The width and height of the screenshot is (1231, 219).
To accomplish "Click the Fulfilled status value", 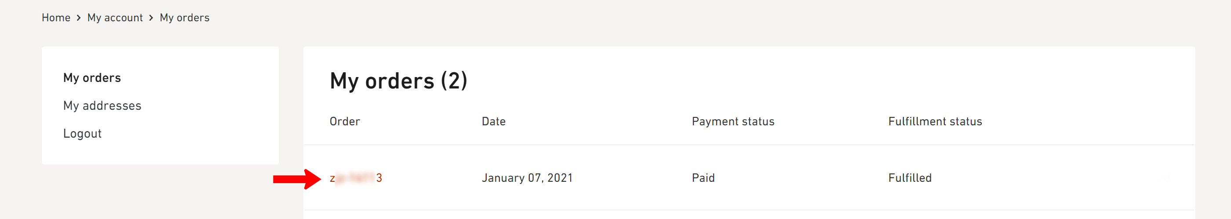I will (909, 178).
